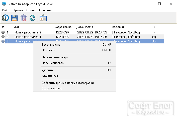
Task: Click the trash can delete icon
Action: point(24,18)
